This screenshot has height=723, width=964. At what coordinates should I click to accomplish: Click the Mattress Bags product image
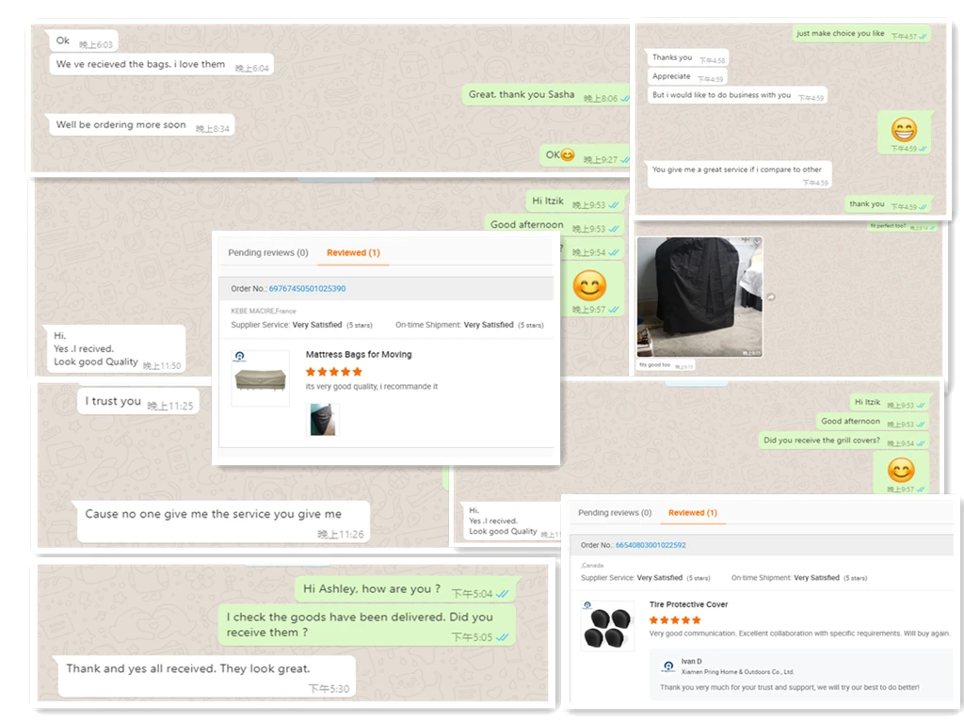coord(261,378)
